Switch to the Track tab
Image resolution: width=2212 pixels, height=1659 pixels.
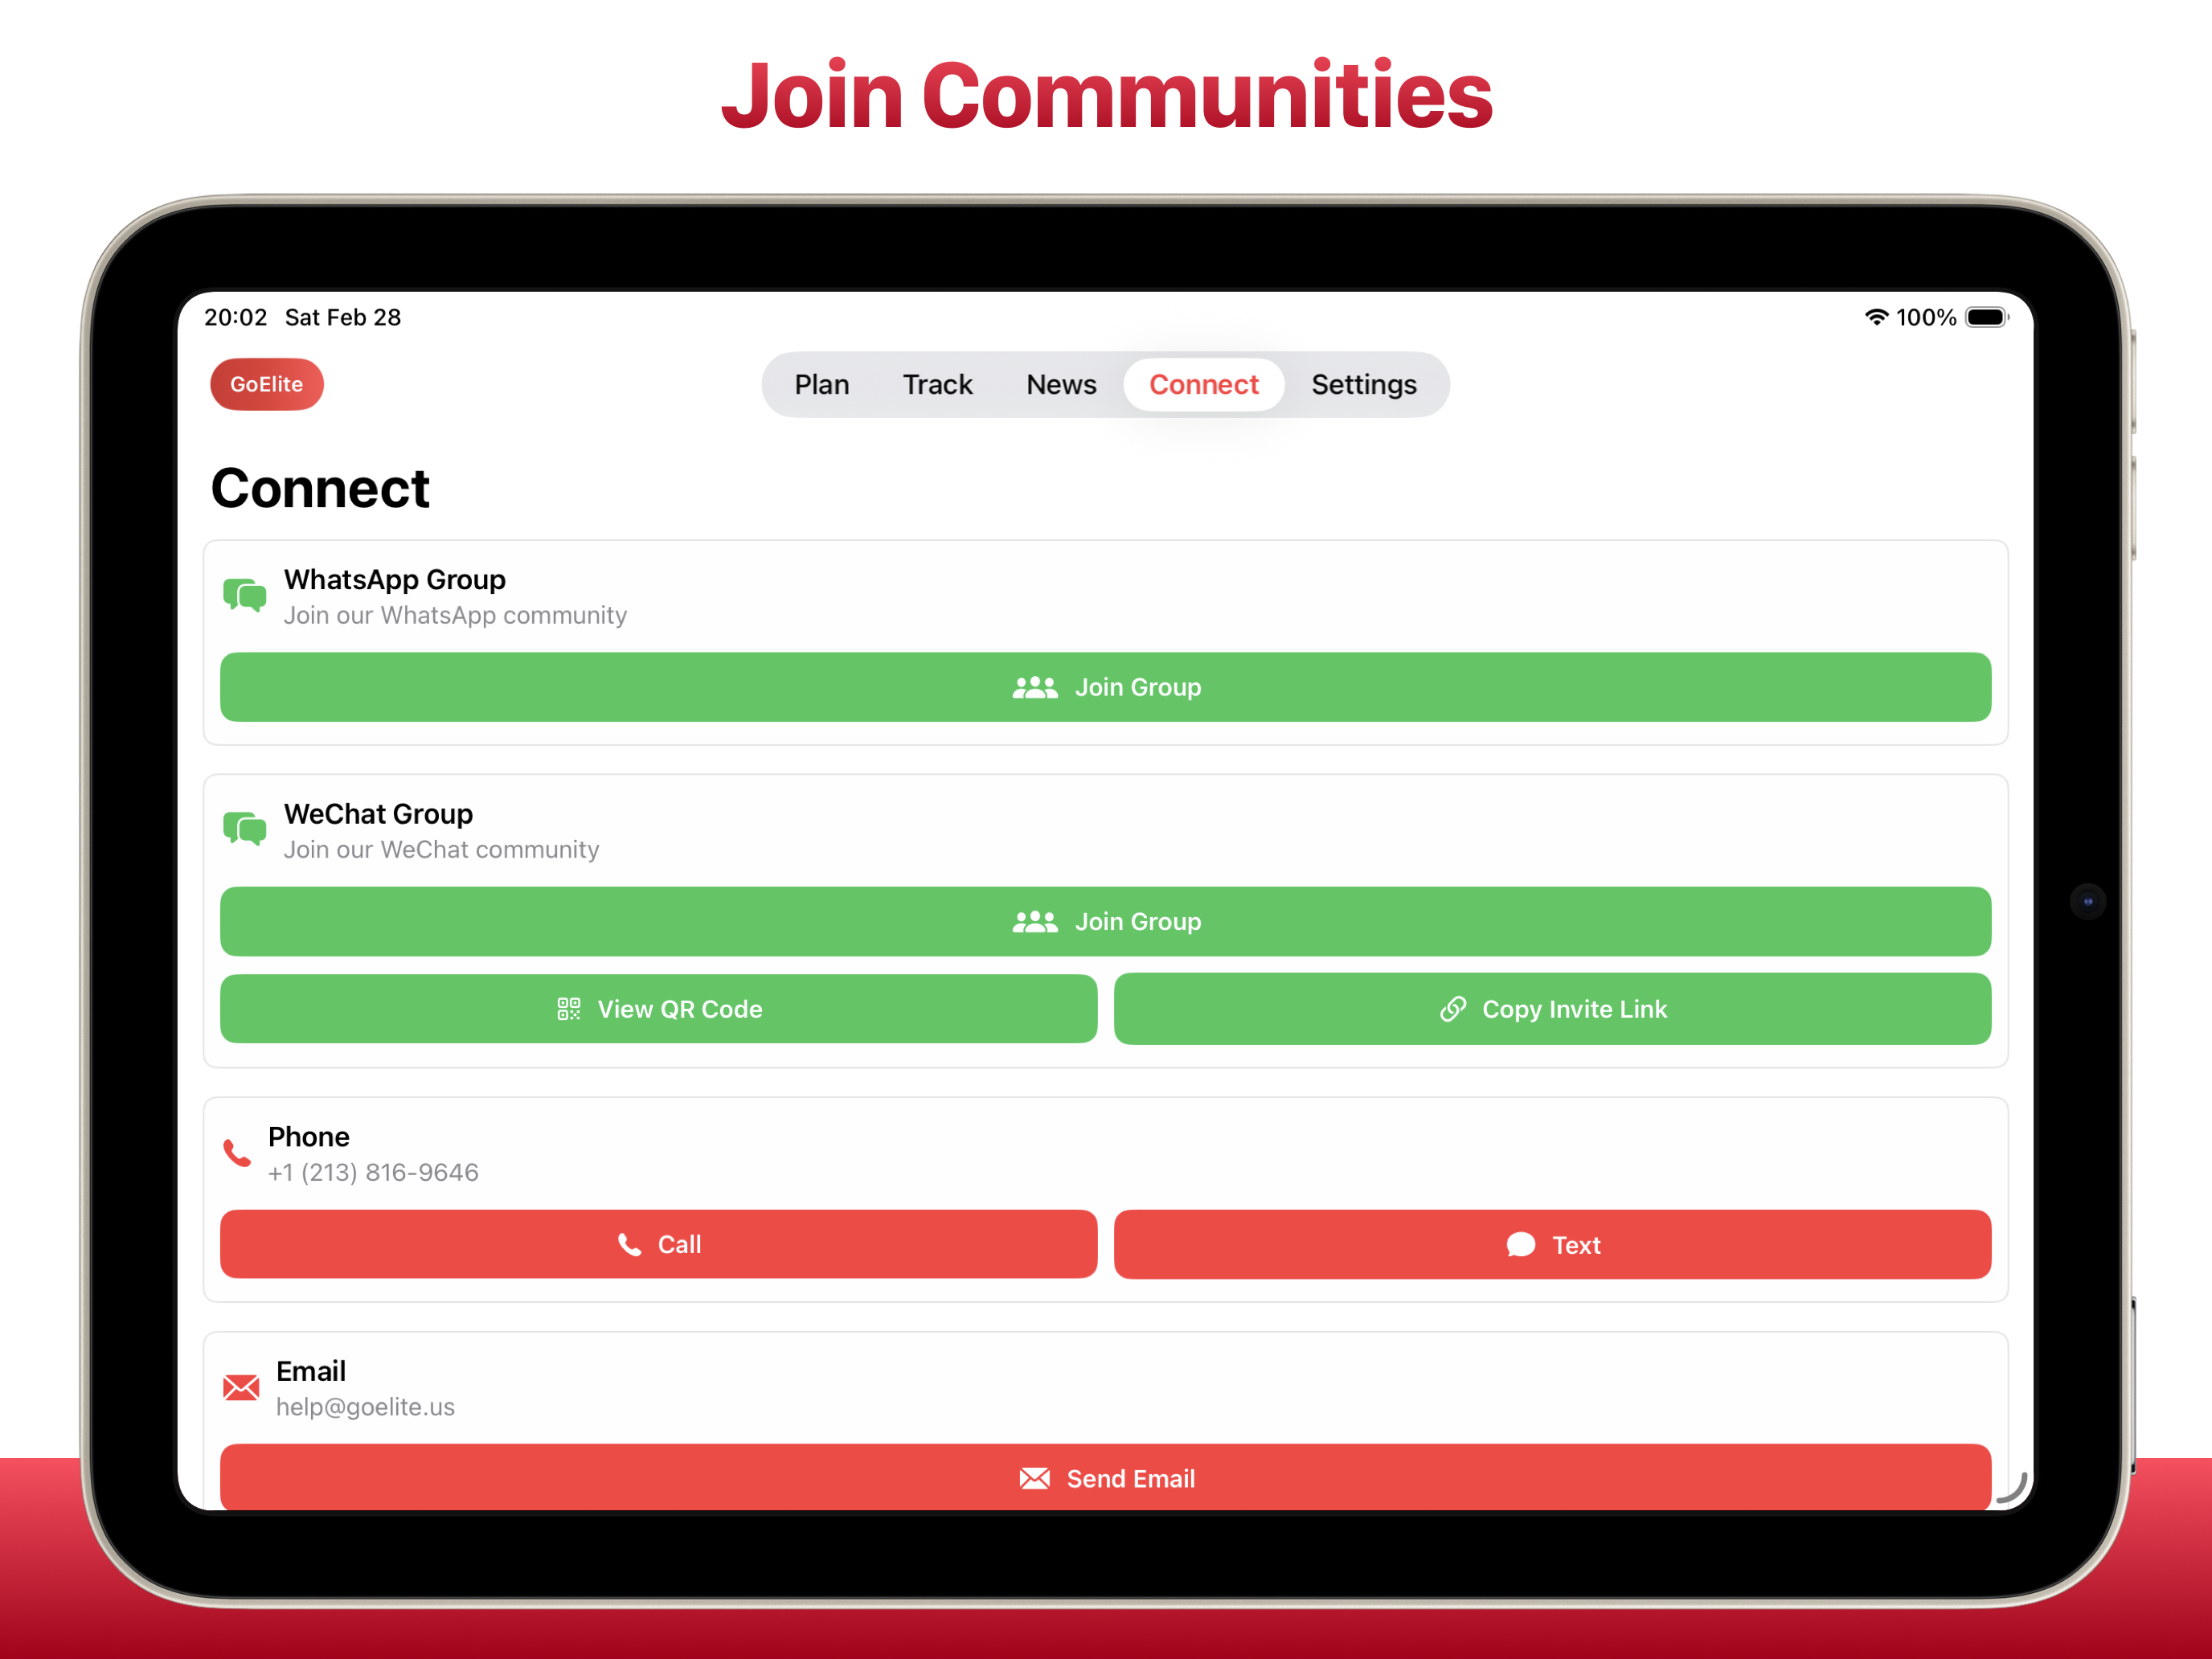[x=937, y=385]
